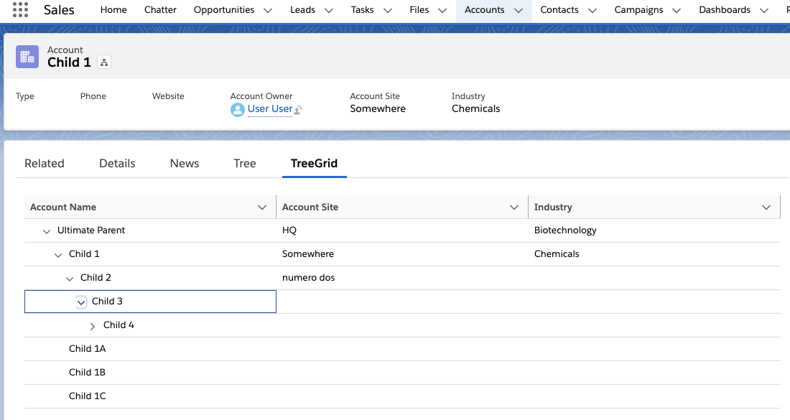Open the Industry column menu
The width and height of the screenshot is (790, 420).
coord(766,207)
